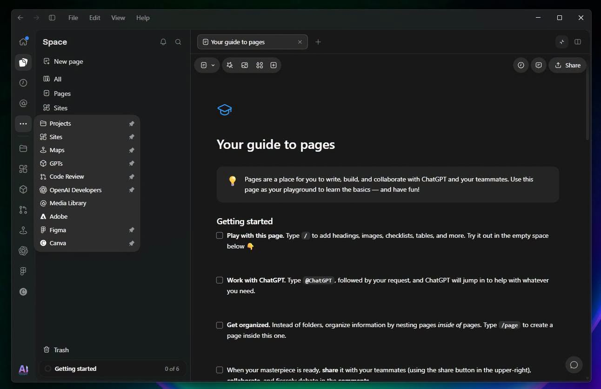
Task: Open a new tab with the plus button
Action: tap(318, 42)
